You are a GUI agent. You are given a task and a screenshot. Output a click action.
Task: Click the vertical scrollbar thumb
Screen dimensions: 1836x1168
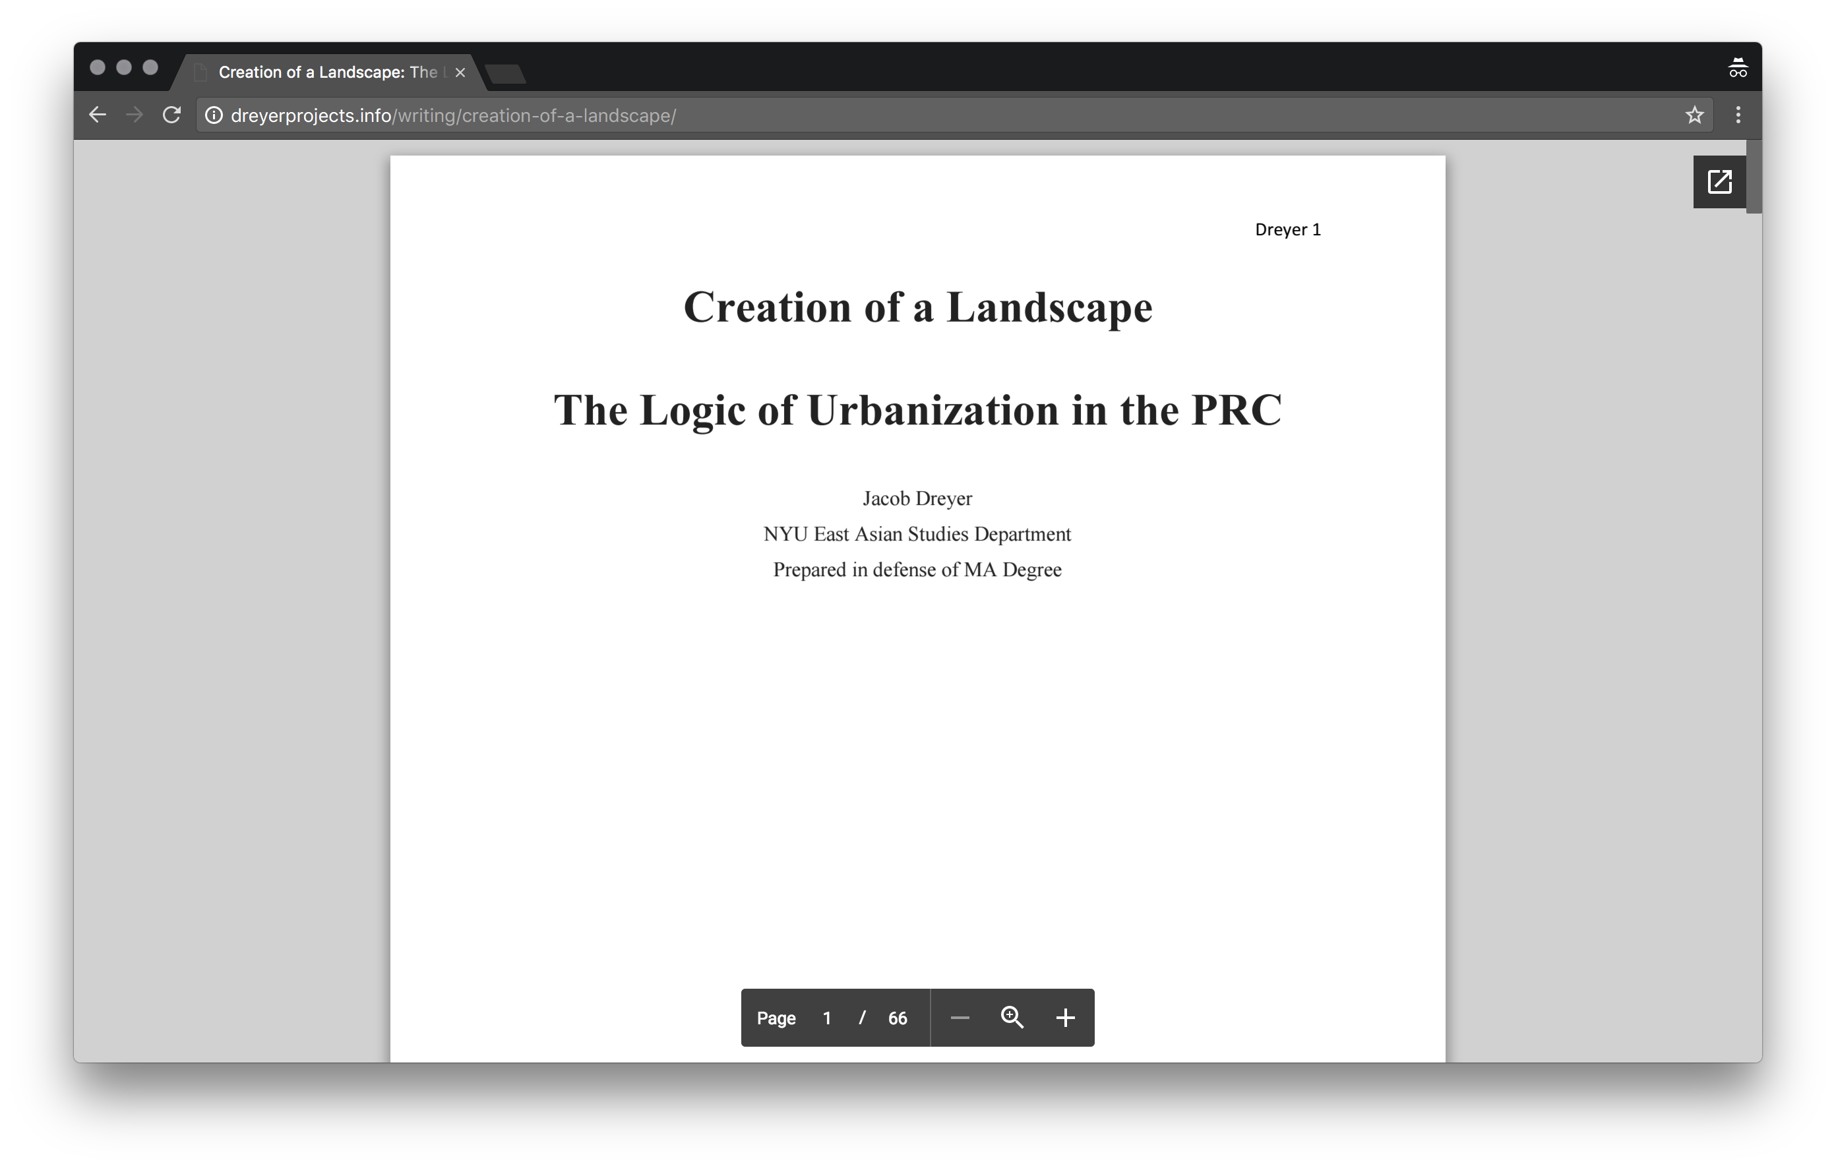click(1754, 177)
